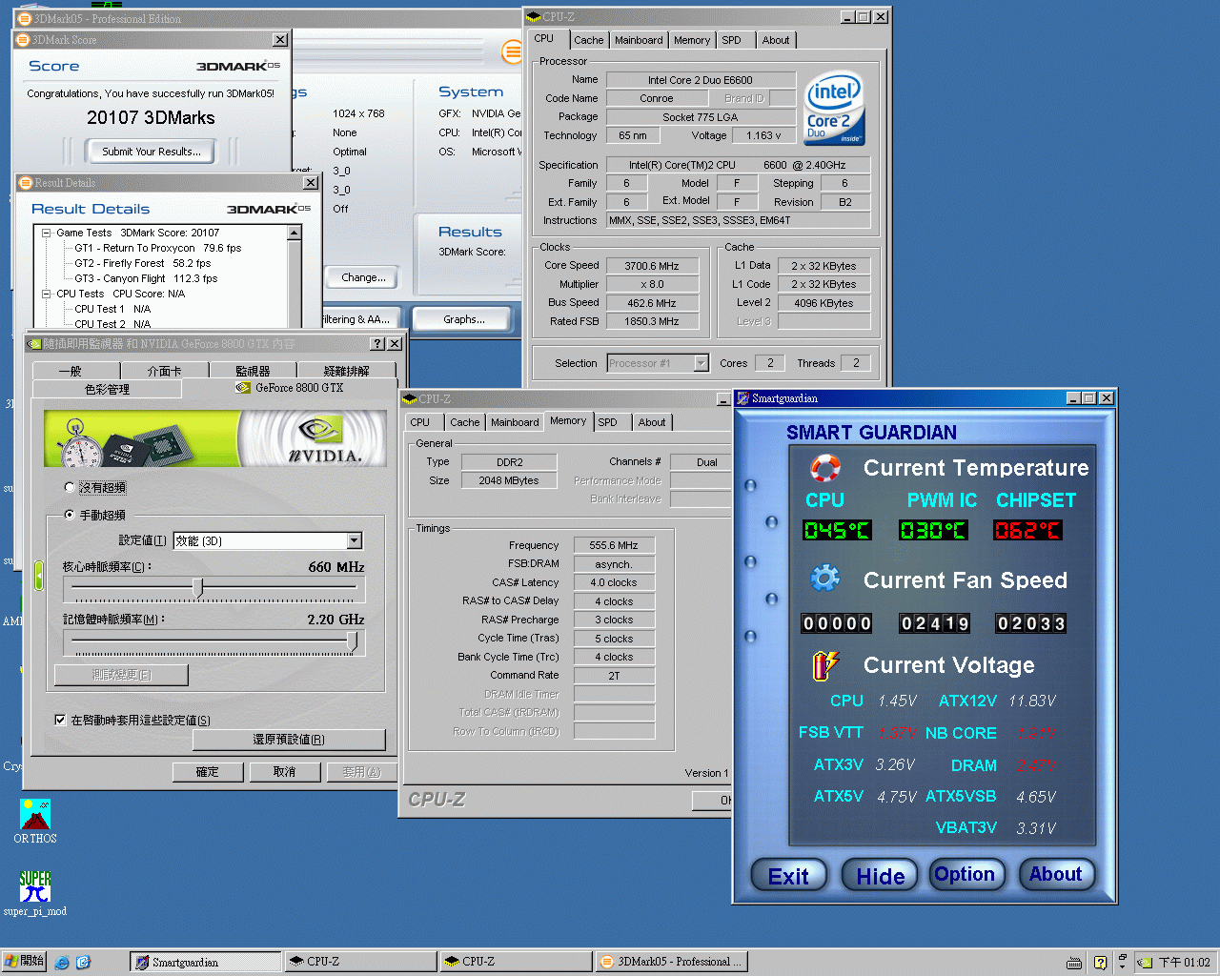This screenshot has width=1220, height=976.
Task: Click the 還原預設值 restore defaults button
Action: (x=289, y=740)
